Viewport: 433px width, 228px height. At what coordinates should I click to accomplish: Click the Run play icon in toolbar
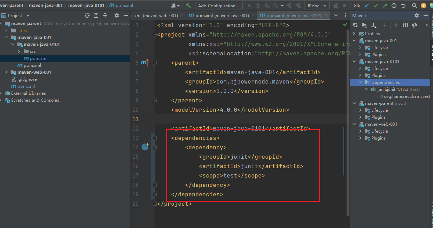[x=249, y=6]
